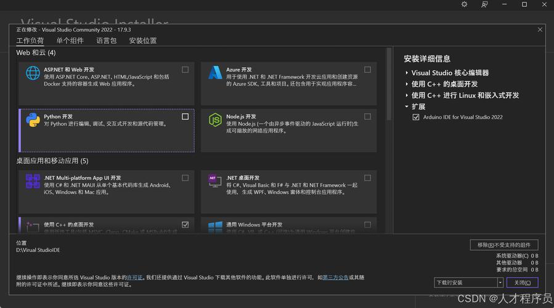This screenshot has width=554, height=308.
Task: Tick the Node.js 开发 workload checkbox
Action: 367,116
